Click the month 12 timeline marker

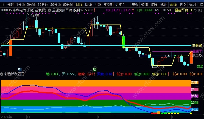(x=99, y=117)
